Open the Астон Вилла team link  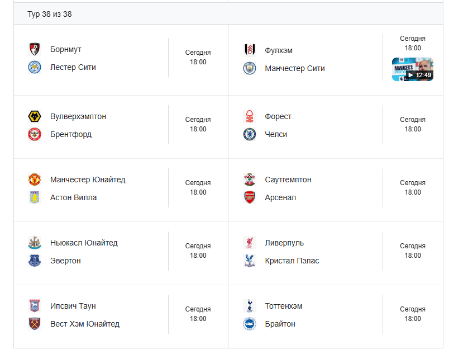[73, 197]
